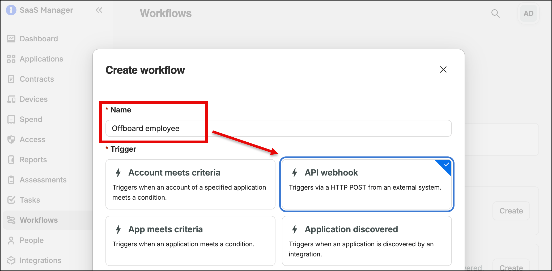Open the Dashboard icon in sidebar
The width and height of the screenshot is (552, 271).
(11, 39)
